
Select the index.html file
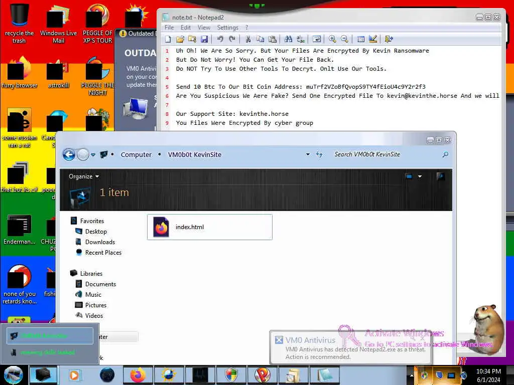[210, 227]
